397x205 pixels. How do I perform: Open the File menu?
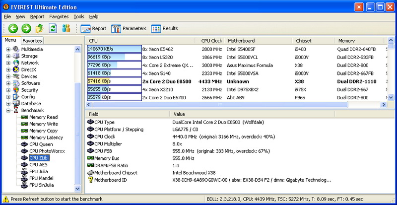click(7, 17)
